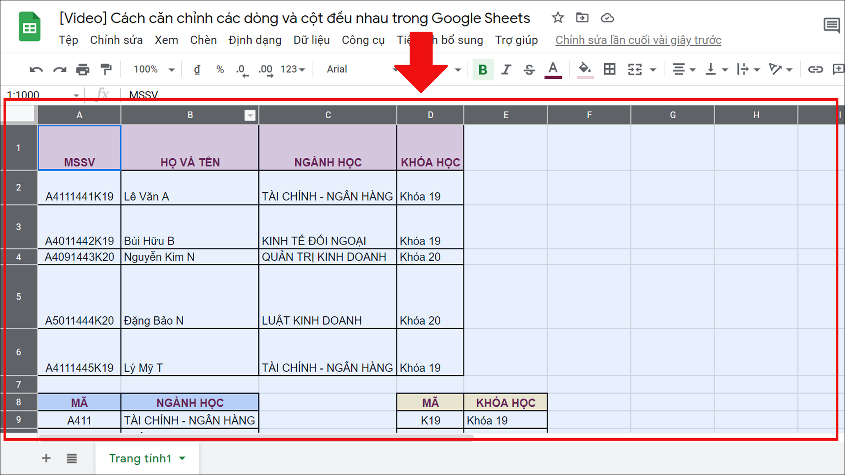The height and width of the screenshot is (475, 845).
Task: Click the Merge cells icon
Action: [x=632, y=69]
